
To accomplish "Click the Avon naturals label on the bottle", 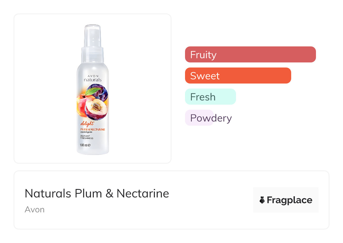I will click(92, 78).
